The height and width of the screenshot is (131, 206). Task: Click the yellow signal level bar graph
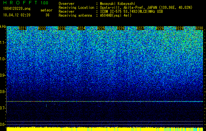pyautogui.click(x=105, y=129)
